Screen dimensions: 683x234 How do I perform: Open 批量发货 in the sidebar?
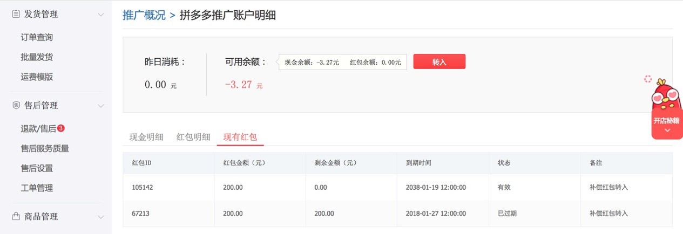[x=37, y=57]
